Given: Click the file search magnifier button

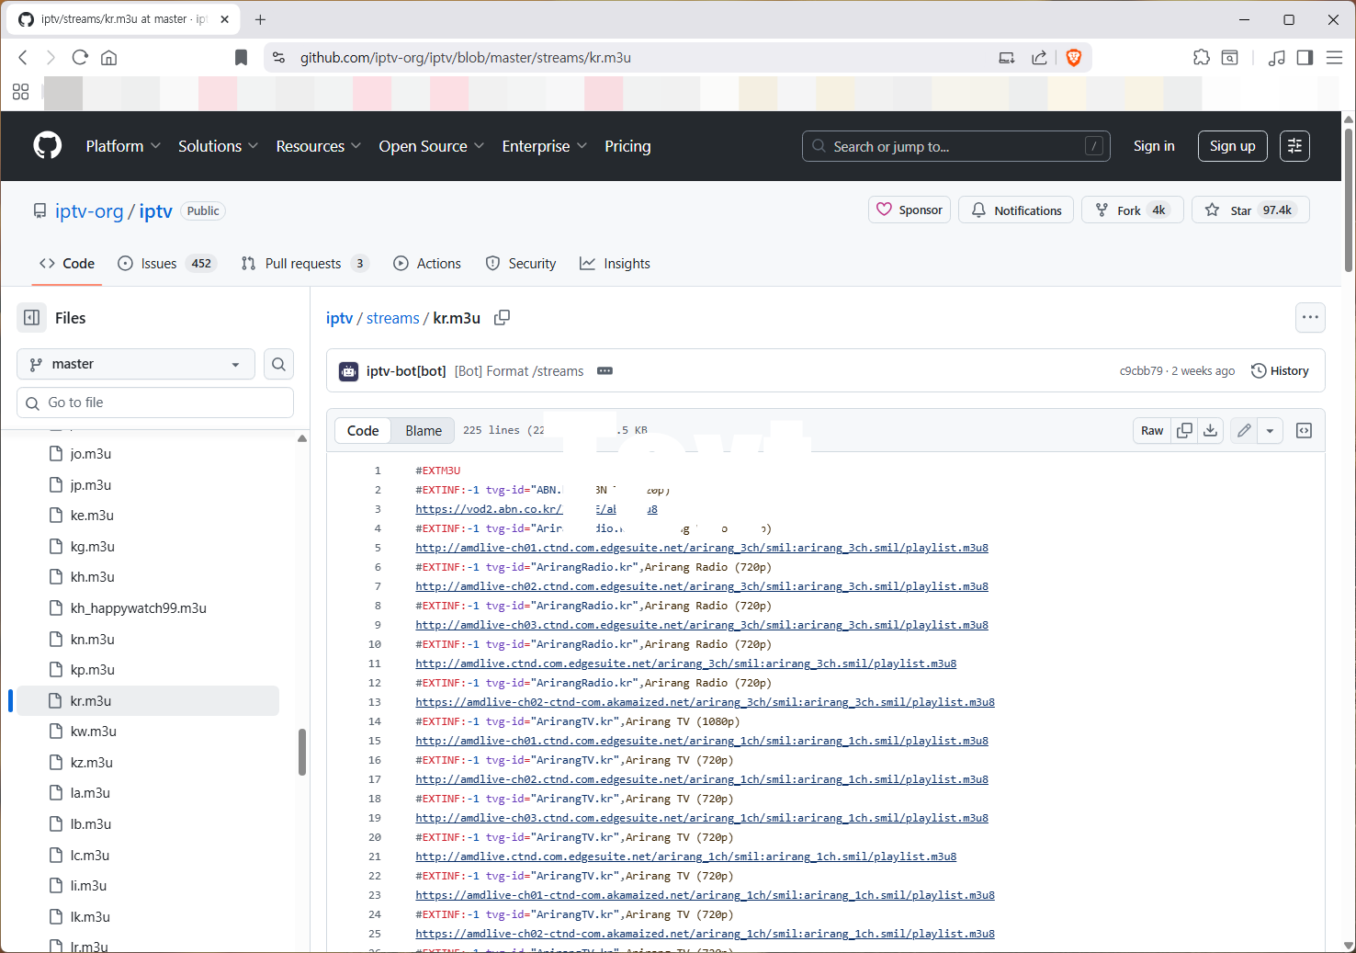Looking at the screenshot, I should [278, 365].
